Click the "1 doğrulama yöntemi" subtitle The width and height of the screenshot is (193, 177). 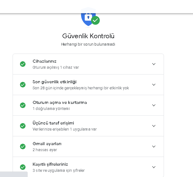pos(51,109)
